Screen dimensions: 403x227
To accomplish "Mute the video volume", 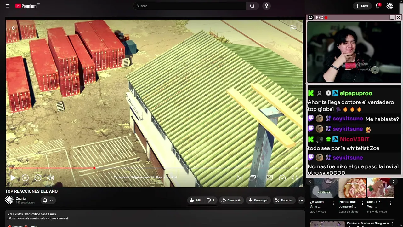I will click(50, 178).
